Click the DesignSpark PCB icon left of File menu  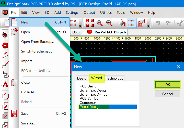click(x=5, y=12)
